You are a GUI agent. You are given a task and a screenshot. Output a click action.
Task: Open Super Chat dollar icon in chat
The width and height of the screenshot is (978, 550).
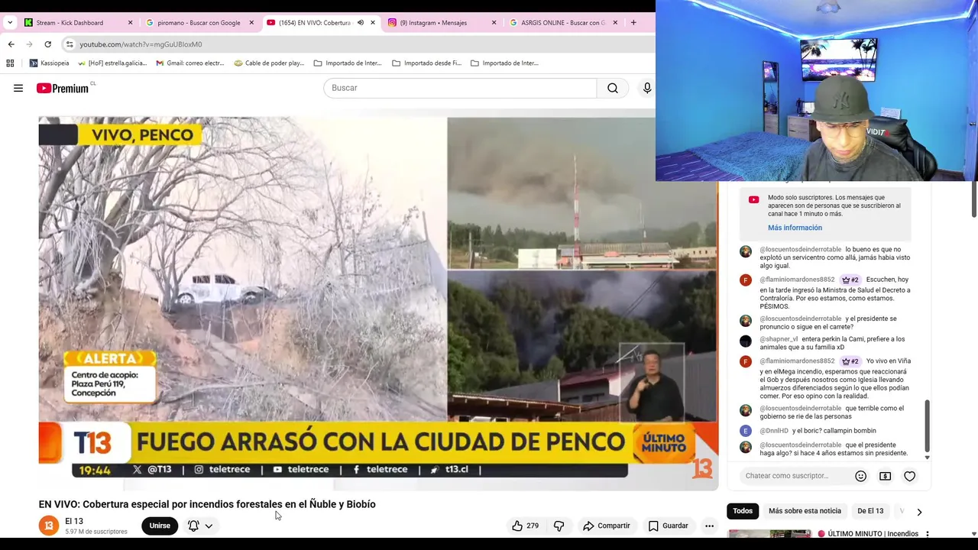coord(885,476)
